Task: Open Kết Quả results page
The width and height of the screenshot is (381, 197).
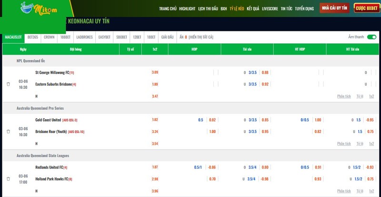Action: [253, 9]
